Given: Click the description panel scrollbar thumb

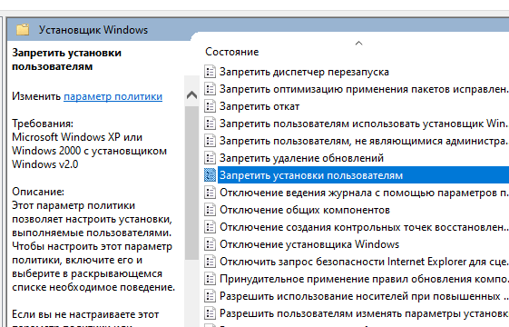Looking at the screenshot, I should (191, 183).
